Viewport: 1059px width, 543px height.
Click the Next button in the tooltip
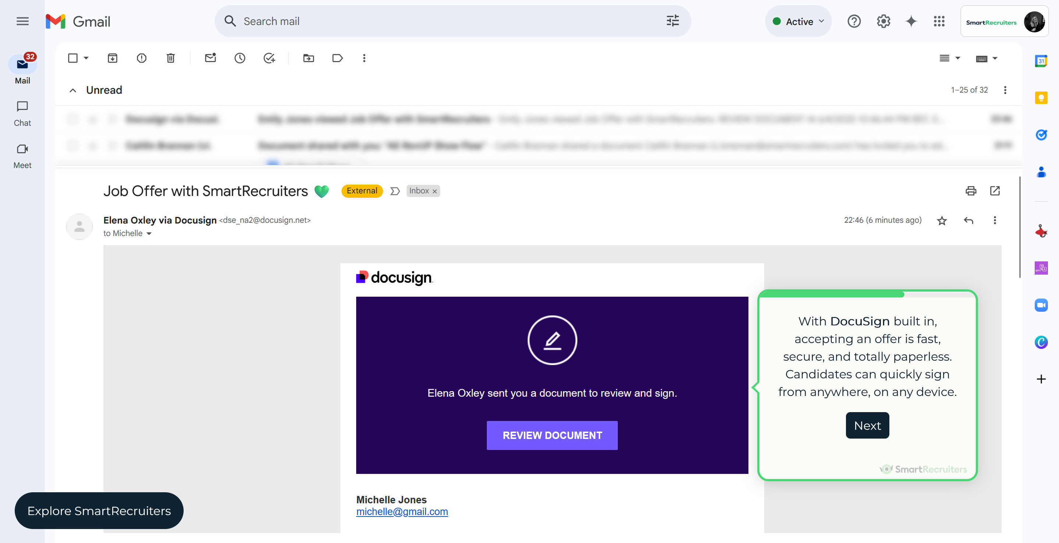coord(867,425)
